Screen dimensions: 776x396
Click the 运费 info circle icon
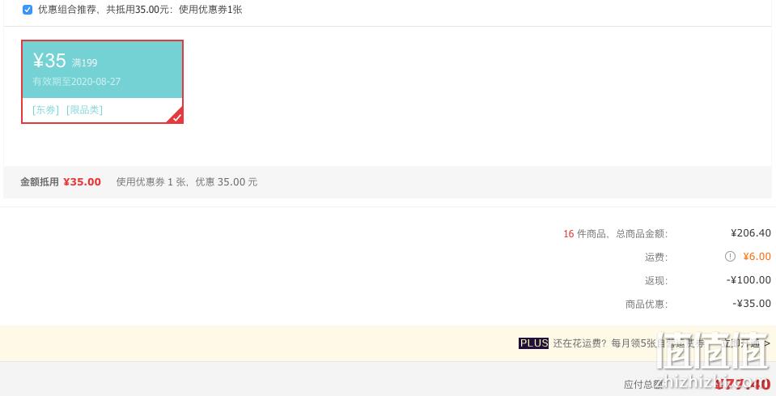[730, 257]
